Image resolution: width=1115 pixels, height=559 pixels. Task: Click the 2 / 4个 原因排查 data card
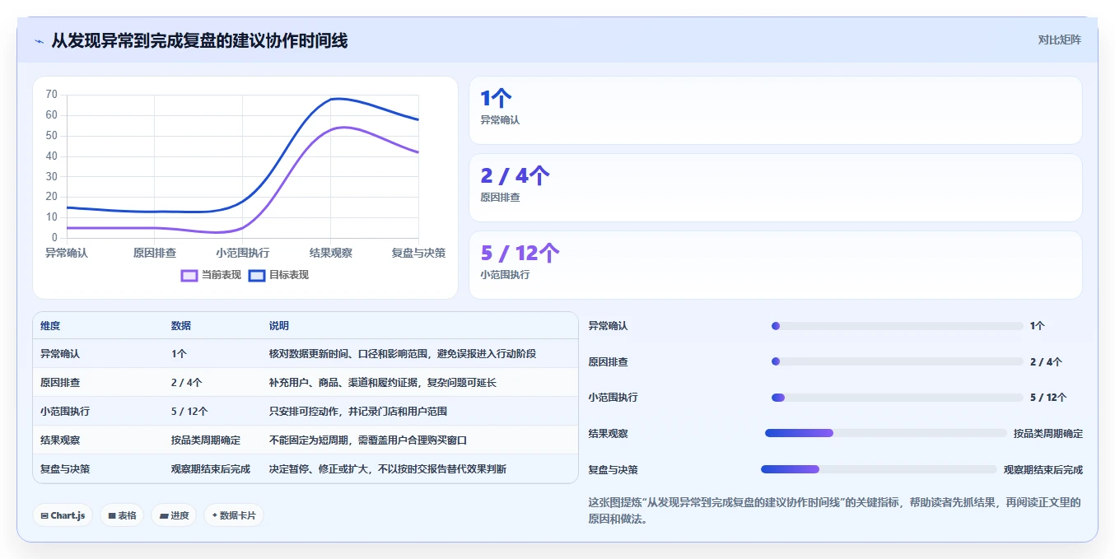(775, 188)
